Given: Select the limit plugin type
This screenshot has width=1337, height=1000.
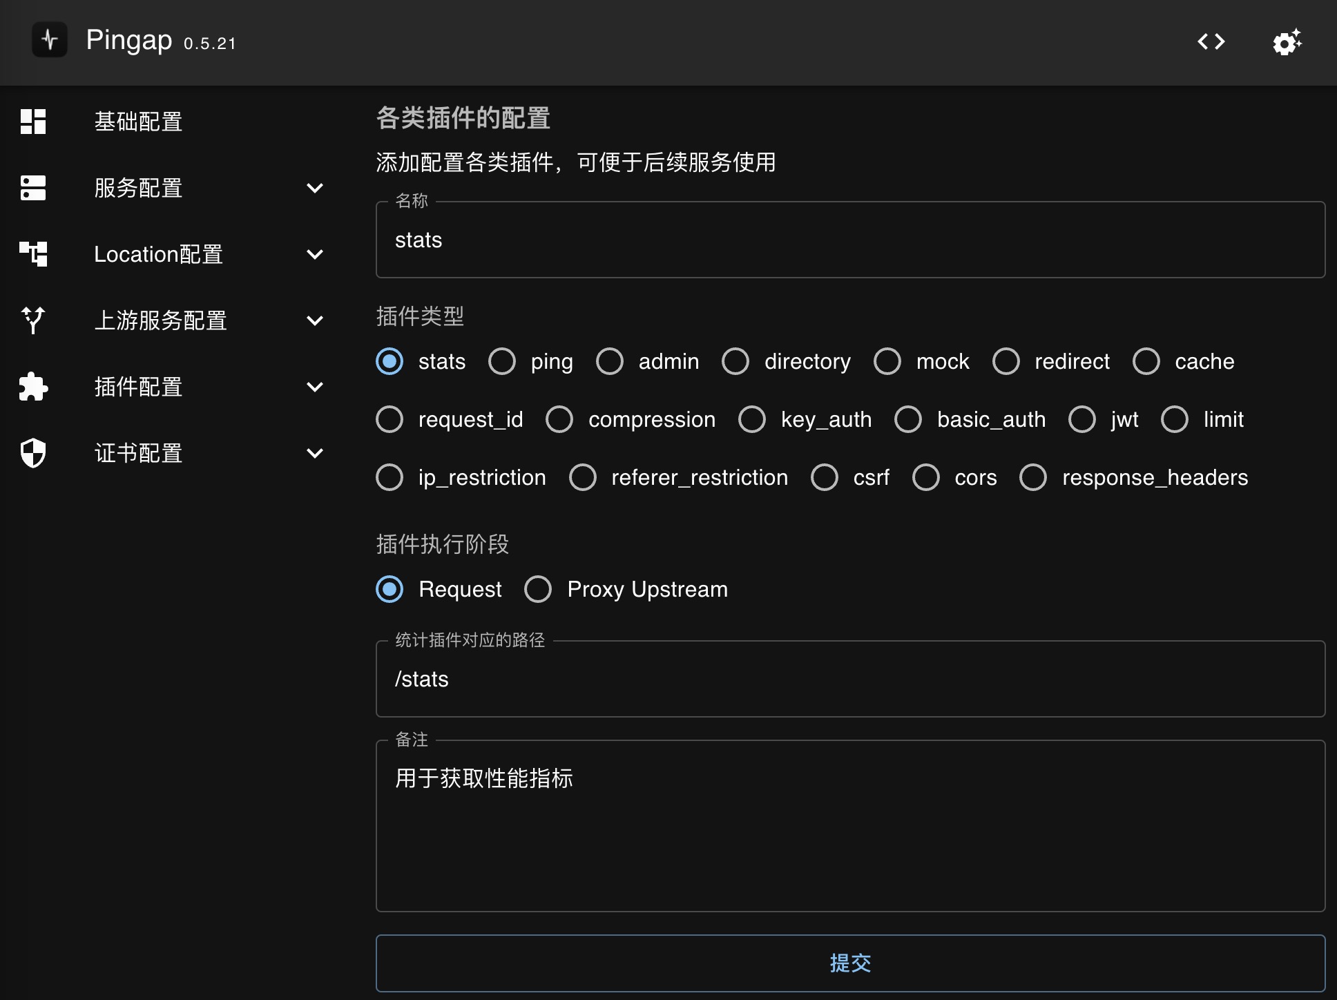Looking at the screenshot, I should [x=1175, y=419].
